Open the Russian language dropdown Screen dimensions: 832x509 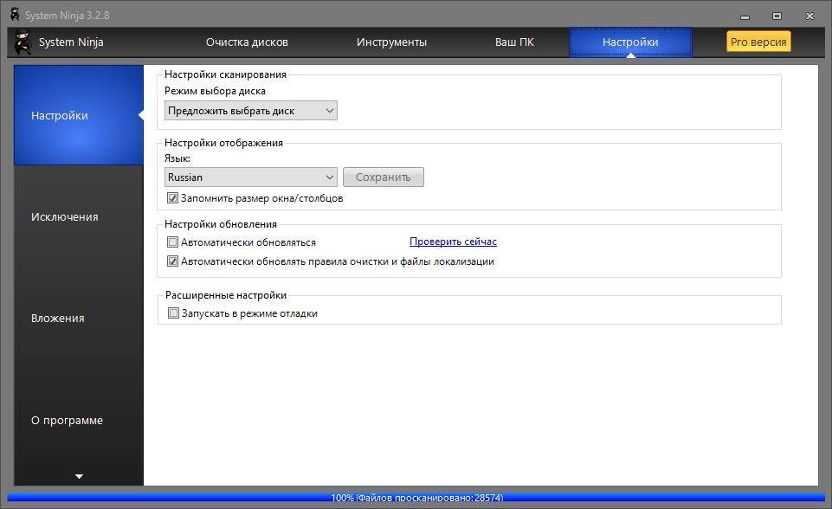pos(250,177)
